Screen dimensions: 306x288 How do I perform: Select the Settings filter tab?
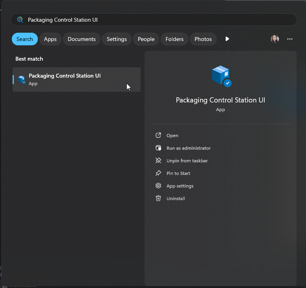(x=117, y=39)
